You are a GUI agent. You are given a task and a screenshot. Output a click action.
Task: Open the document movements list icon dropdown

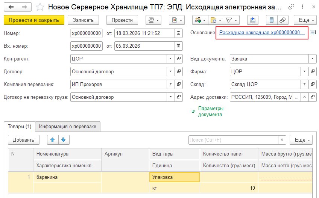(153, 20)
